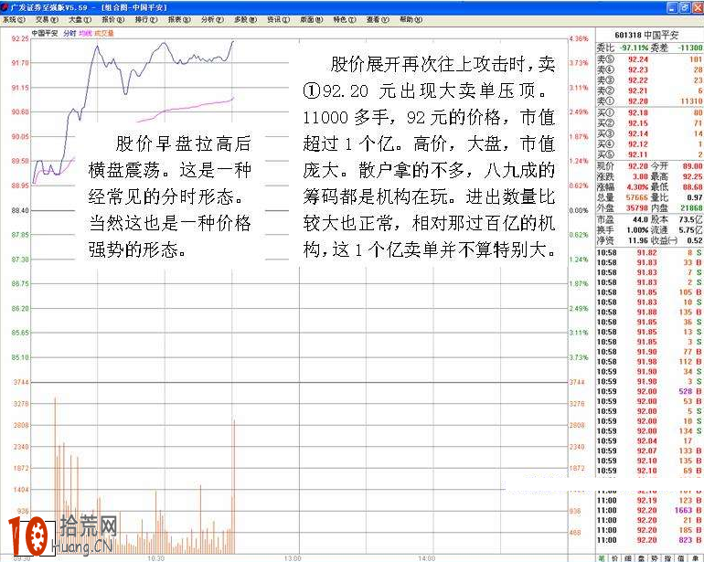Click the 成交量 legend label
This screenshot has width=704, height=562.
pyautogui.click(x=104, y=33)
